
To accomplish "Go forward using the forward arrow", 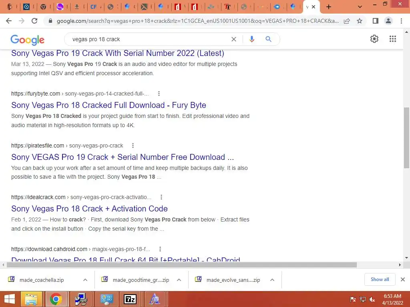I will pos(22,21).
